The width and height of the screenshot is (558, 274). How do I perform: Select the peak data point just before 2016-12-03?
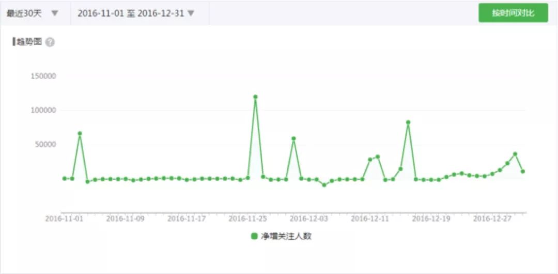click(x=293, y=139)
